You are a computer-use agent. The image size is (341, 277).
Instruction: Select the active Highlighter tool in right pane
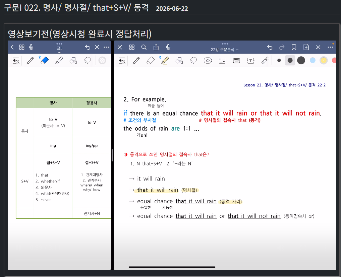click(165, 61)
